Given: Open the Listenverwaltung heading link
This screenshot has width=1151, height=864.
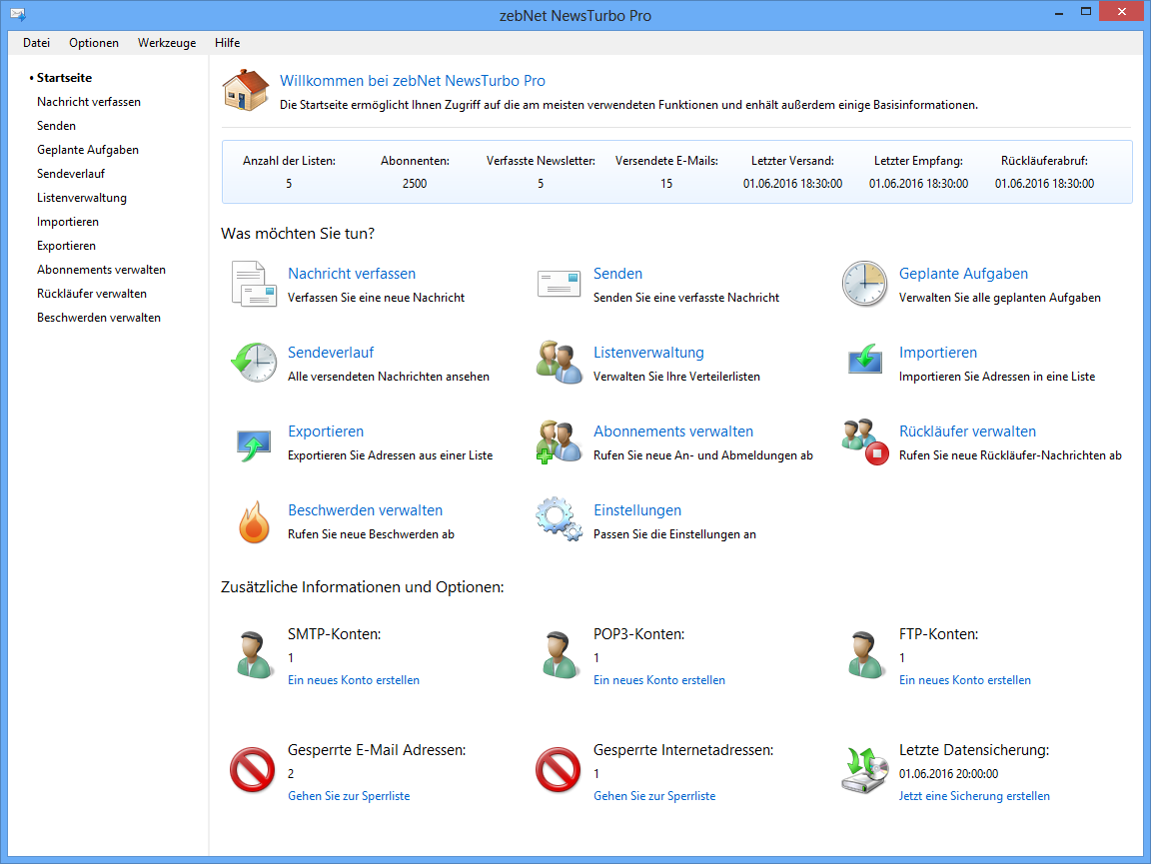Looking at the screenshot, I should click(648, 353).
